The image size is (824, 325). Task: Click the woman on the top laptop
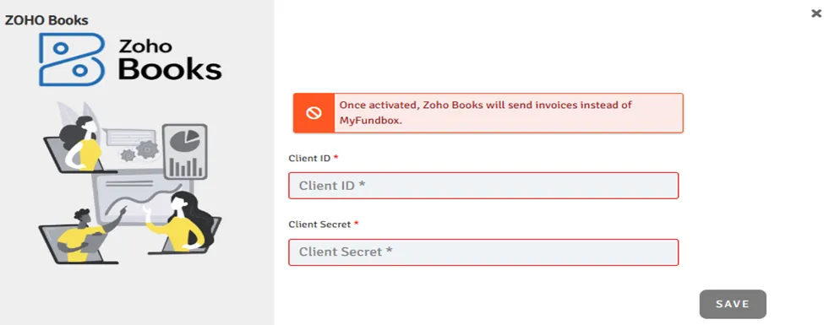(83, 144)
